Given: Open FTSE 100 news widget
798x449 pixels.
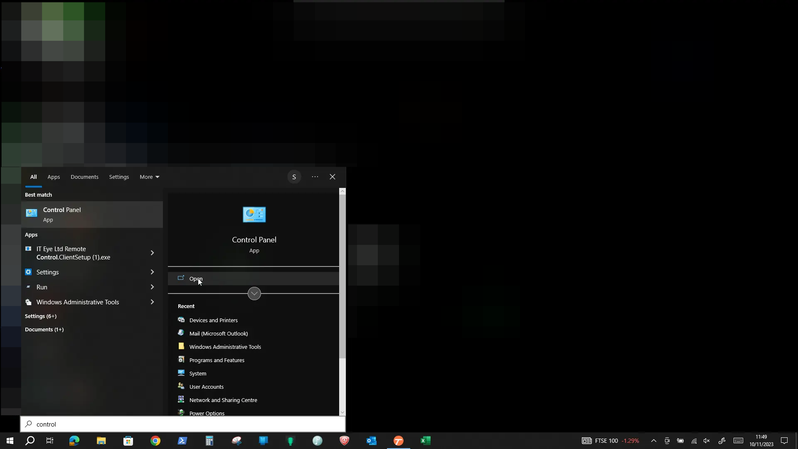Looking at the screenshot, I should tap(611, 441).
